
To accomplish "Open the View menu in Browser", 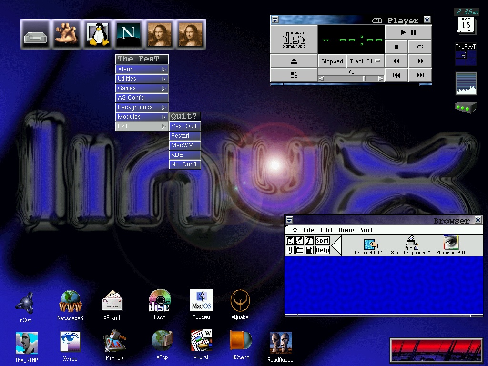I will click(346, 230).
